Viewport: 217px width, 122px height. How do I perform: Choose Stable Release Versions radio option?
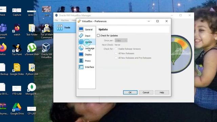coord(116,49)
